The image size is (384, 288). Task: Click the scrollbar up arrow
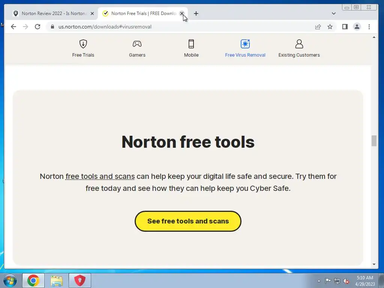[x=374, y=37]
